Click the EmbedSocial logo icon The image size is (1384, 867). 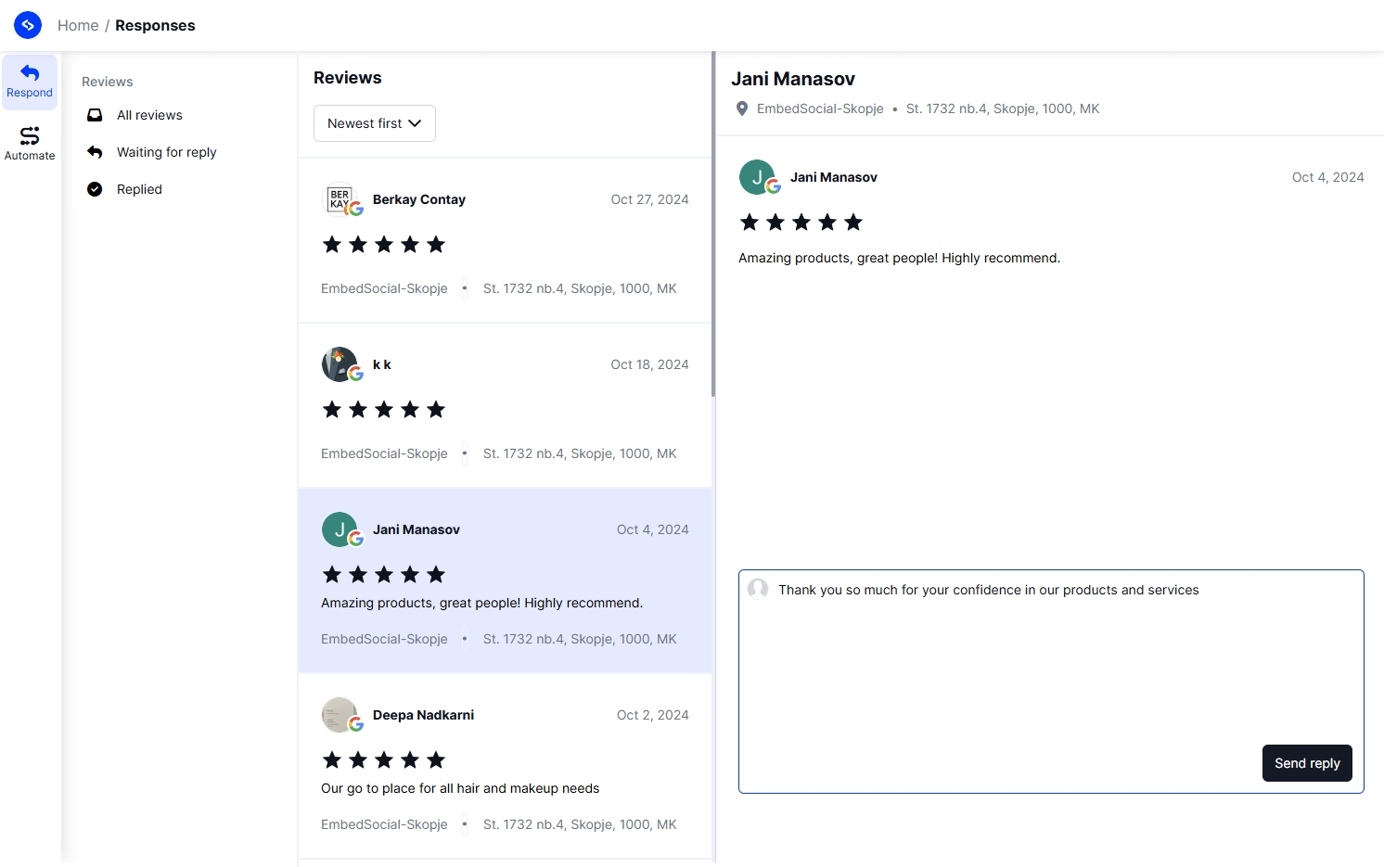click(27, 24)
